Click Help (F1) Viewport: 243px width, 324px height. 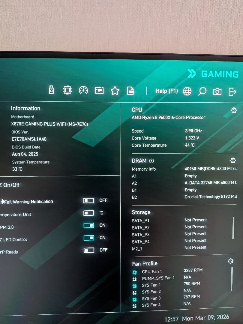tap(167, 91)
